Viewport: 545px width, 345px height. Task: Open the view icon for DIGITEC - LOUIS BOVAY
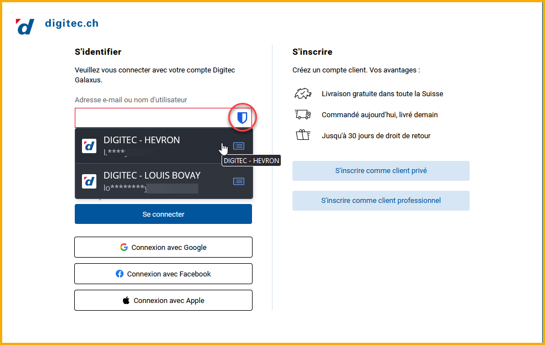pyautogui.click(x=238, y=181)
